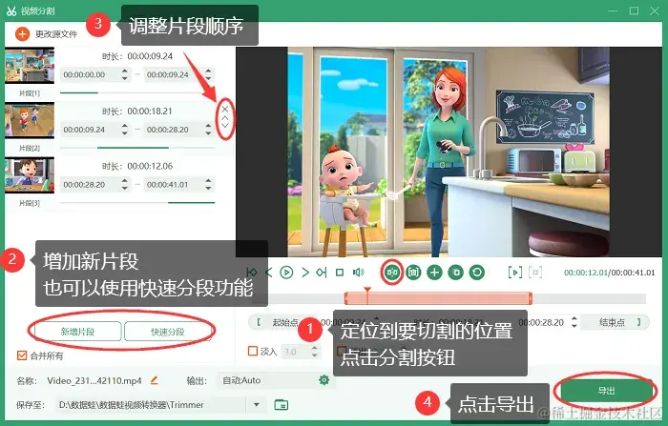Click the screenshot snapshot camera icon
The height and width of the screenshot is (426, 668).
tap(413, 273)
